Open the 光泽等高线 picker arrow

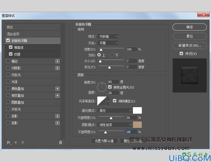pyautogui.click(x=108, y=101)
